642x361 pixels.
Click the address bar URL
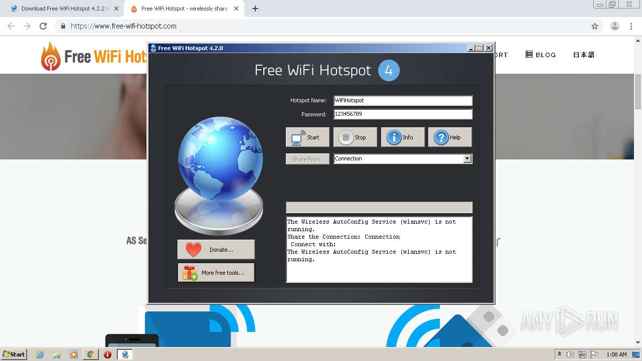coord(123,26)
